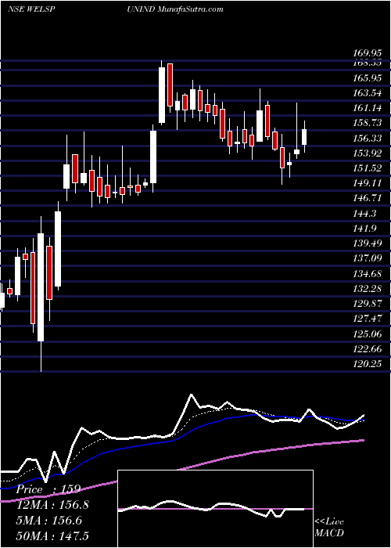Click inside the MACD inset chart

coord(215,509)
